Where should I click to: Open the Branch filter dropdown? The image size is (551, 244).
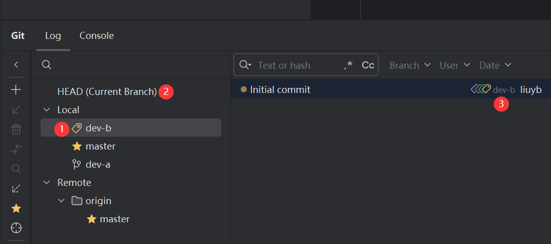click(x=410, y=65)
